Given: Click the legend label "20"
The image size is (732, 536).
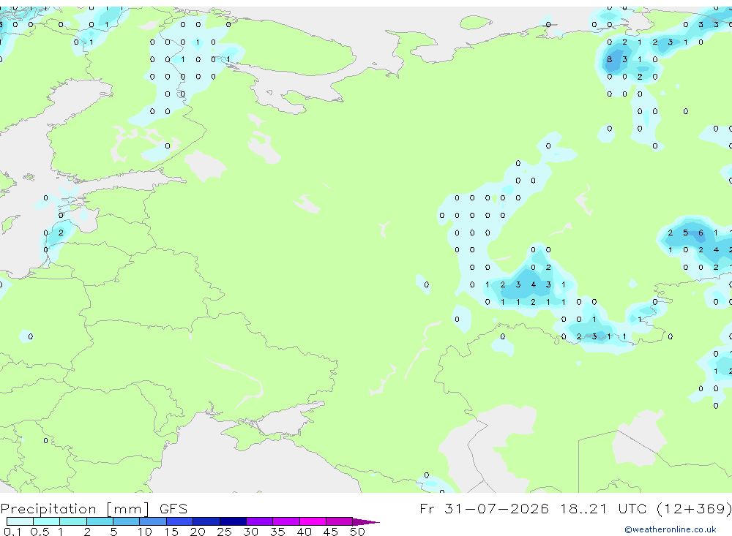Looking at the screenshot, I should click(x=198, y=532).
